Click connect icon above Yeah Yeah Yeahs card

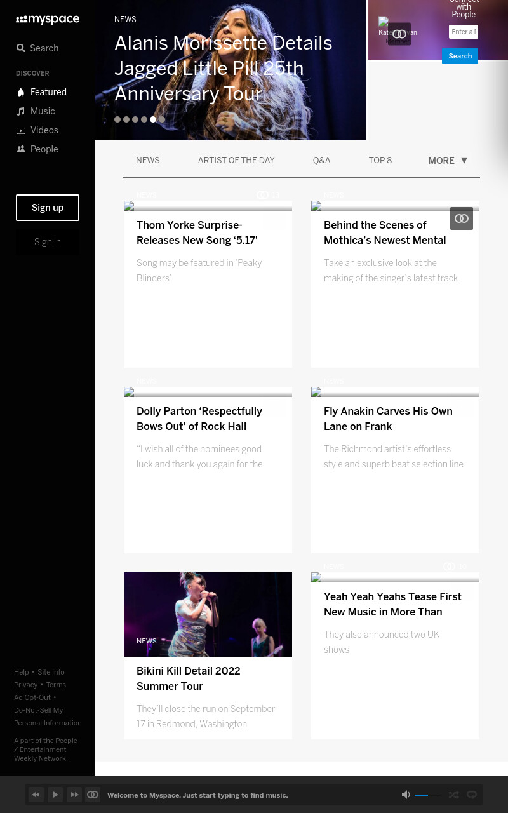(x=449, y=567)
